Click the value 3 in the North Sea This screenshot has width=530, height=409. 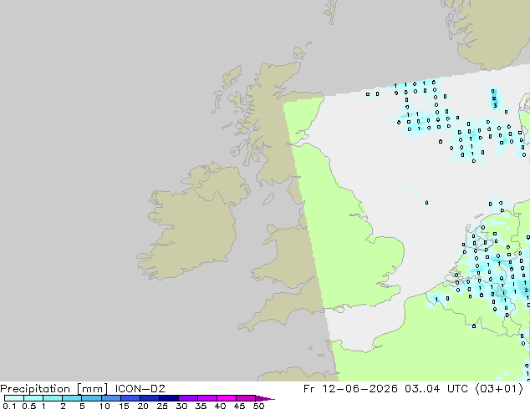click(495, 106)
